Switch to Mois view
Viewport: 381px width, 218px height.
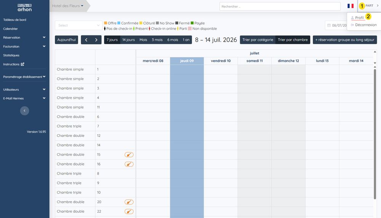[x=143, y=40]
